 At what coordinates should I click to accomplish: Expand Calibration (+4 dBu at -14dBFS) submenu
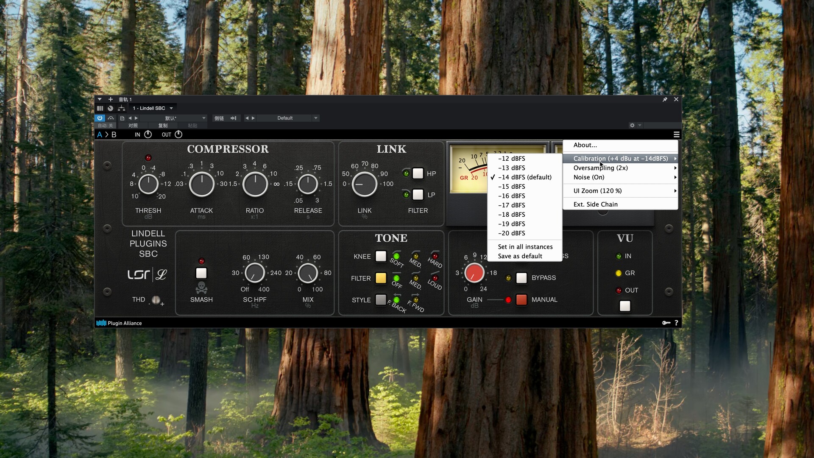click(620, 159)
